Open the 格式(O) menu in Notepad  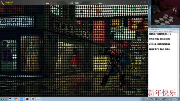pos(161,31)
